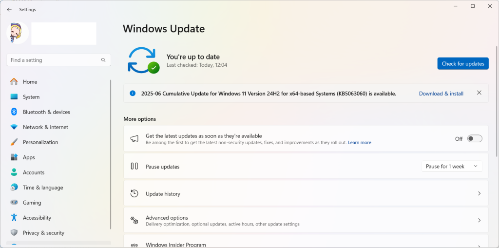Click the Pause updates pause icon
Viewport: 499px width, 248px height.
point(134,166)
